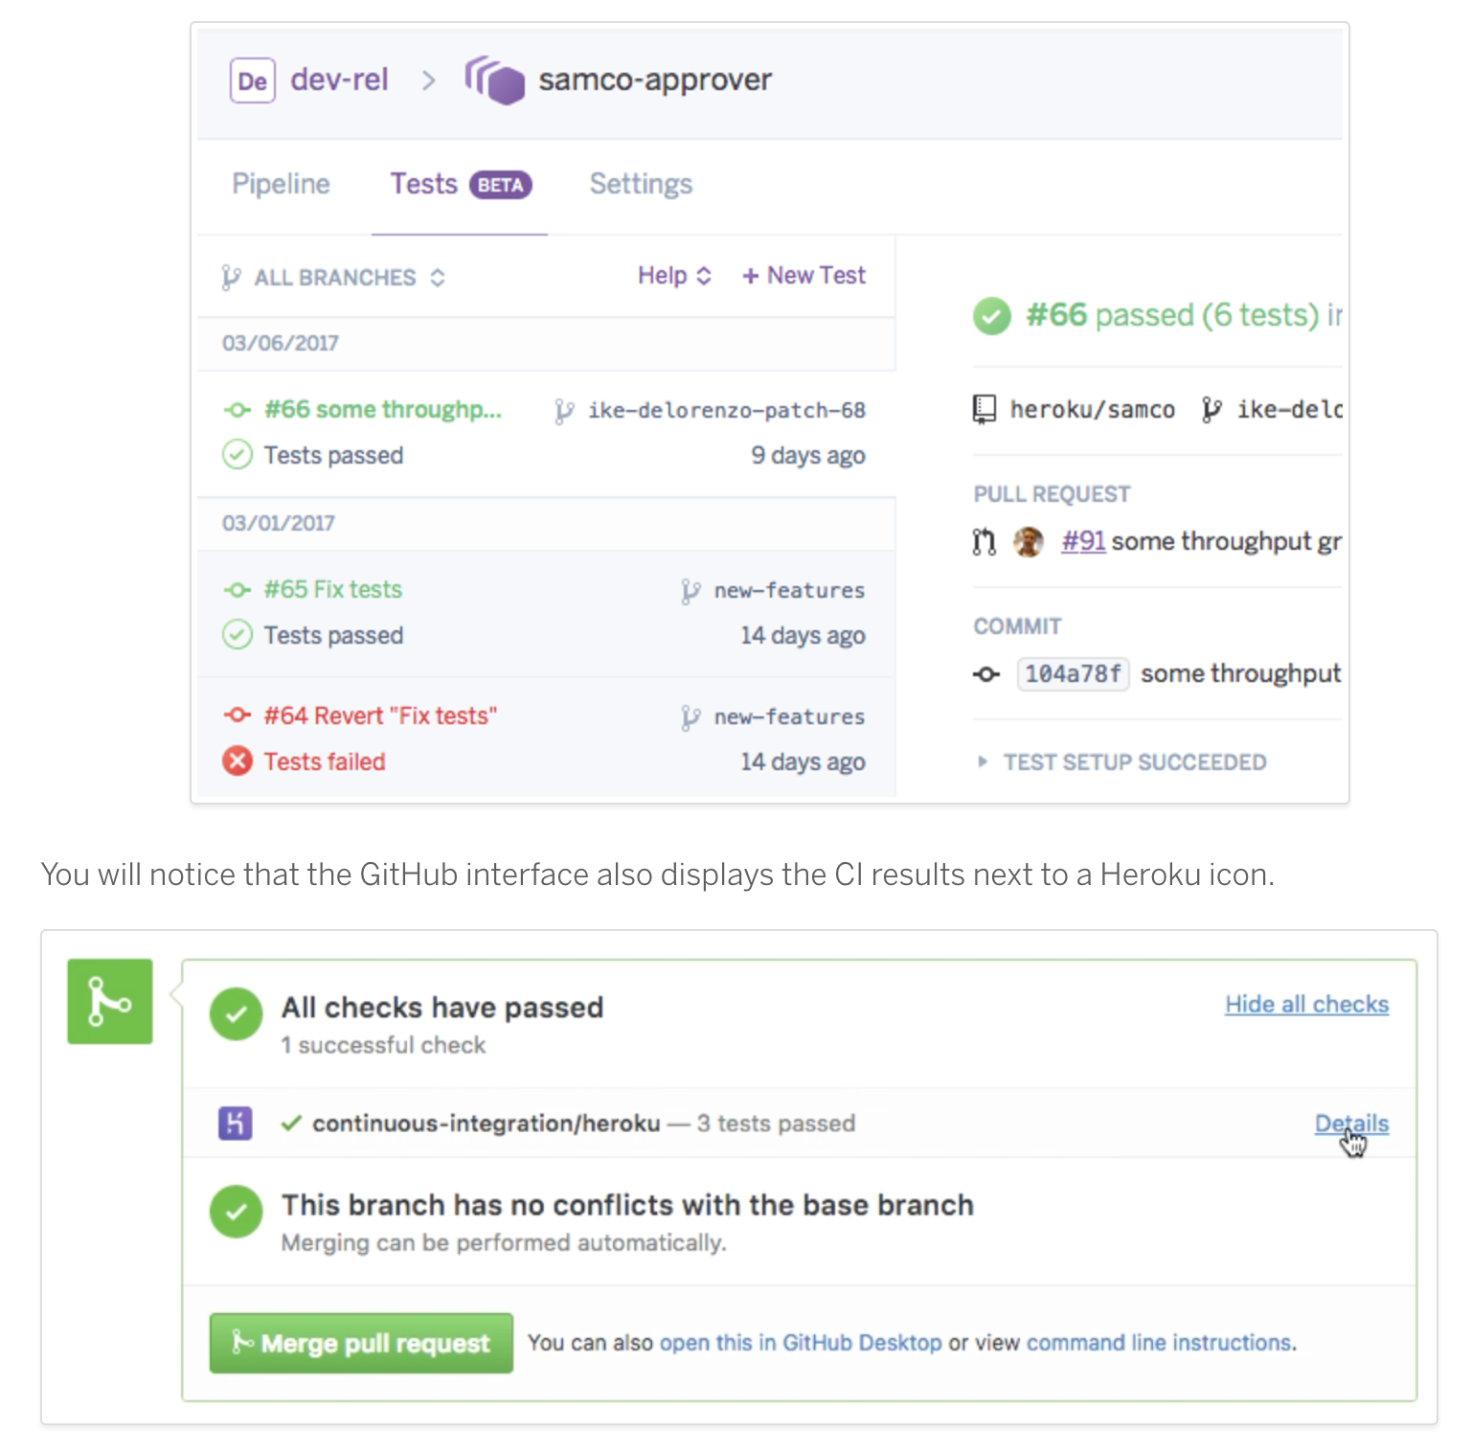The width and height of the screenshot is (1471, 1454).
Task: Click + New Test
Action: point(803,276)
